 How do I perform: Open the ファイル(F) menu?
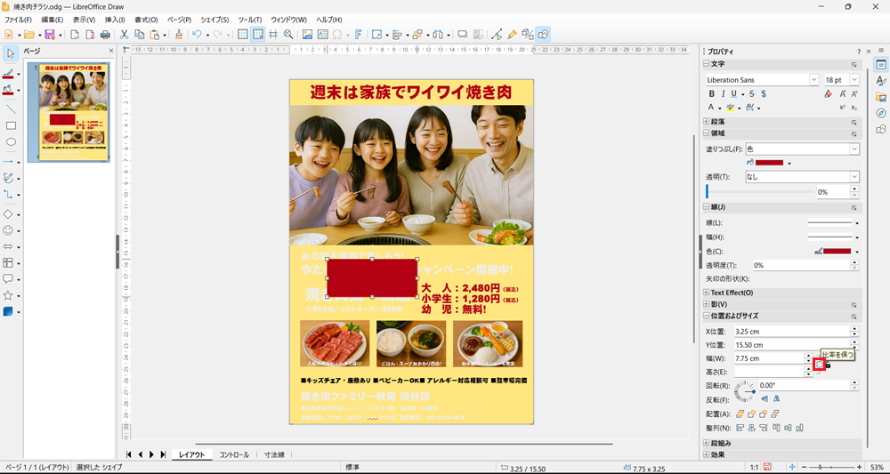point(18,20)
